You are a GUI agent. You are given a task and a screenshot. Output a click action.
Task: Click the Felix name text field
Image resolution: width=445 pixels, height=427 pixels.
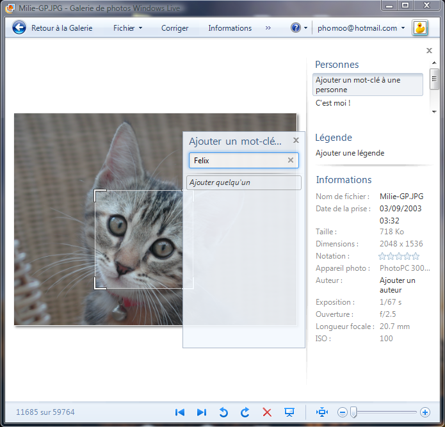click(x=237, y=161)
